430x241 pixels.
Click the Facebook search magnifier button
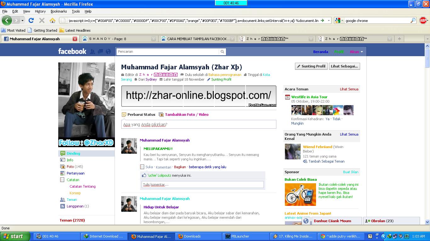pyautogui.click(x=223, y=51)
